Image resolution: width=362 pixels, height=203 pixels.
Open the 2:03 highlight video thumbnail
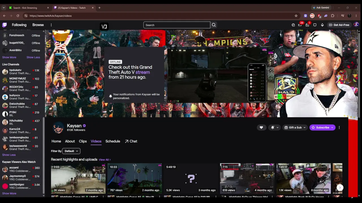78,178
